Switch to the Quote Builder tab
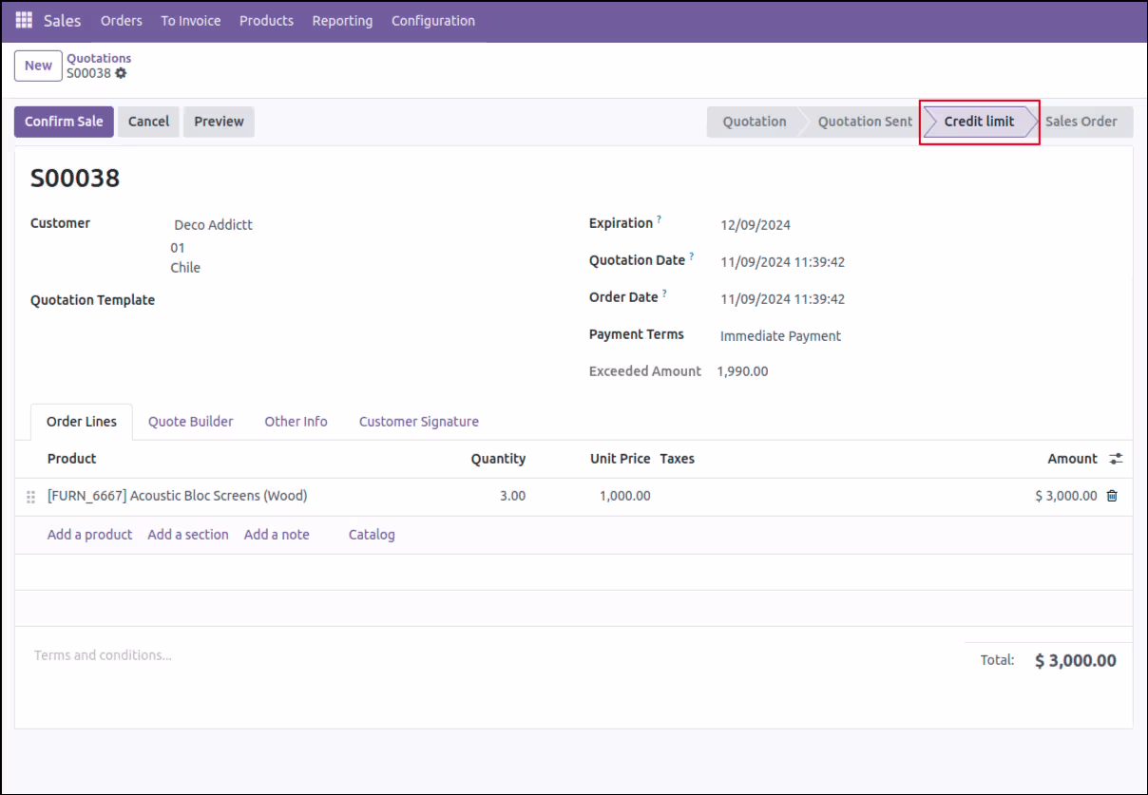 click(190, 422)
